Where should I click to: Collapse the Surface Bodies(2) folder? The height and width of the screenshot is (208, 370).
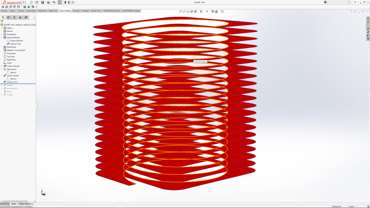pyautogui.click(x=1, y=38)
